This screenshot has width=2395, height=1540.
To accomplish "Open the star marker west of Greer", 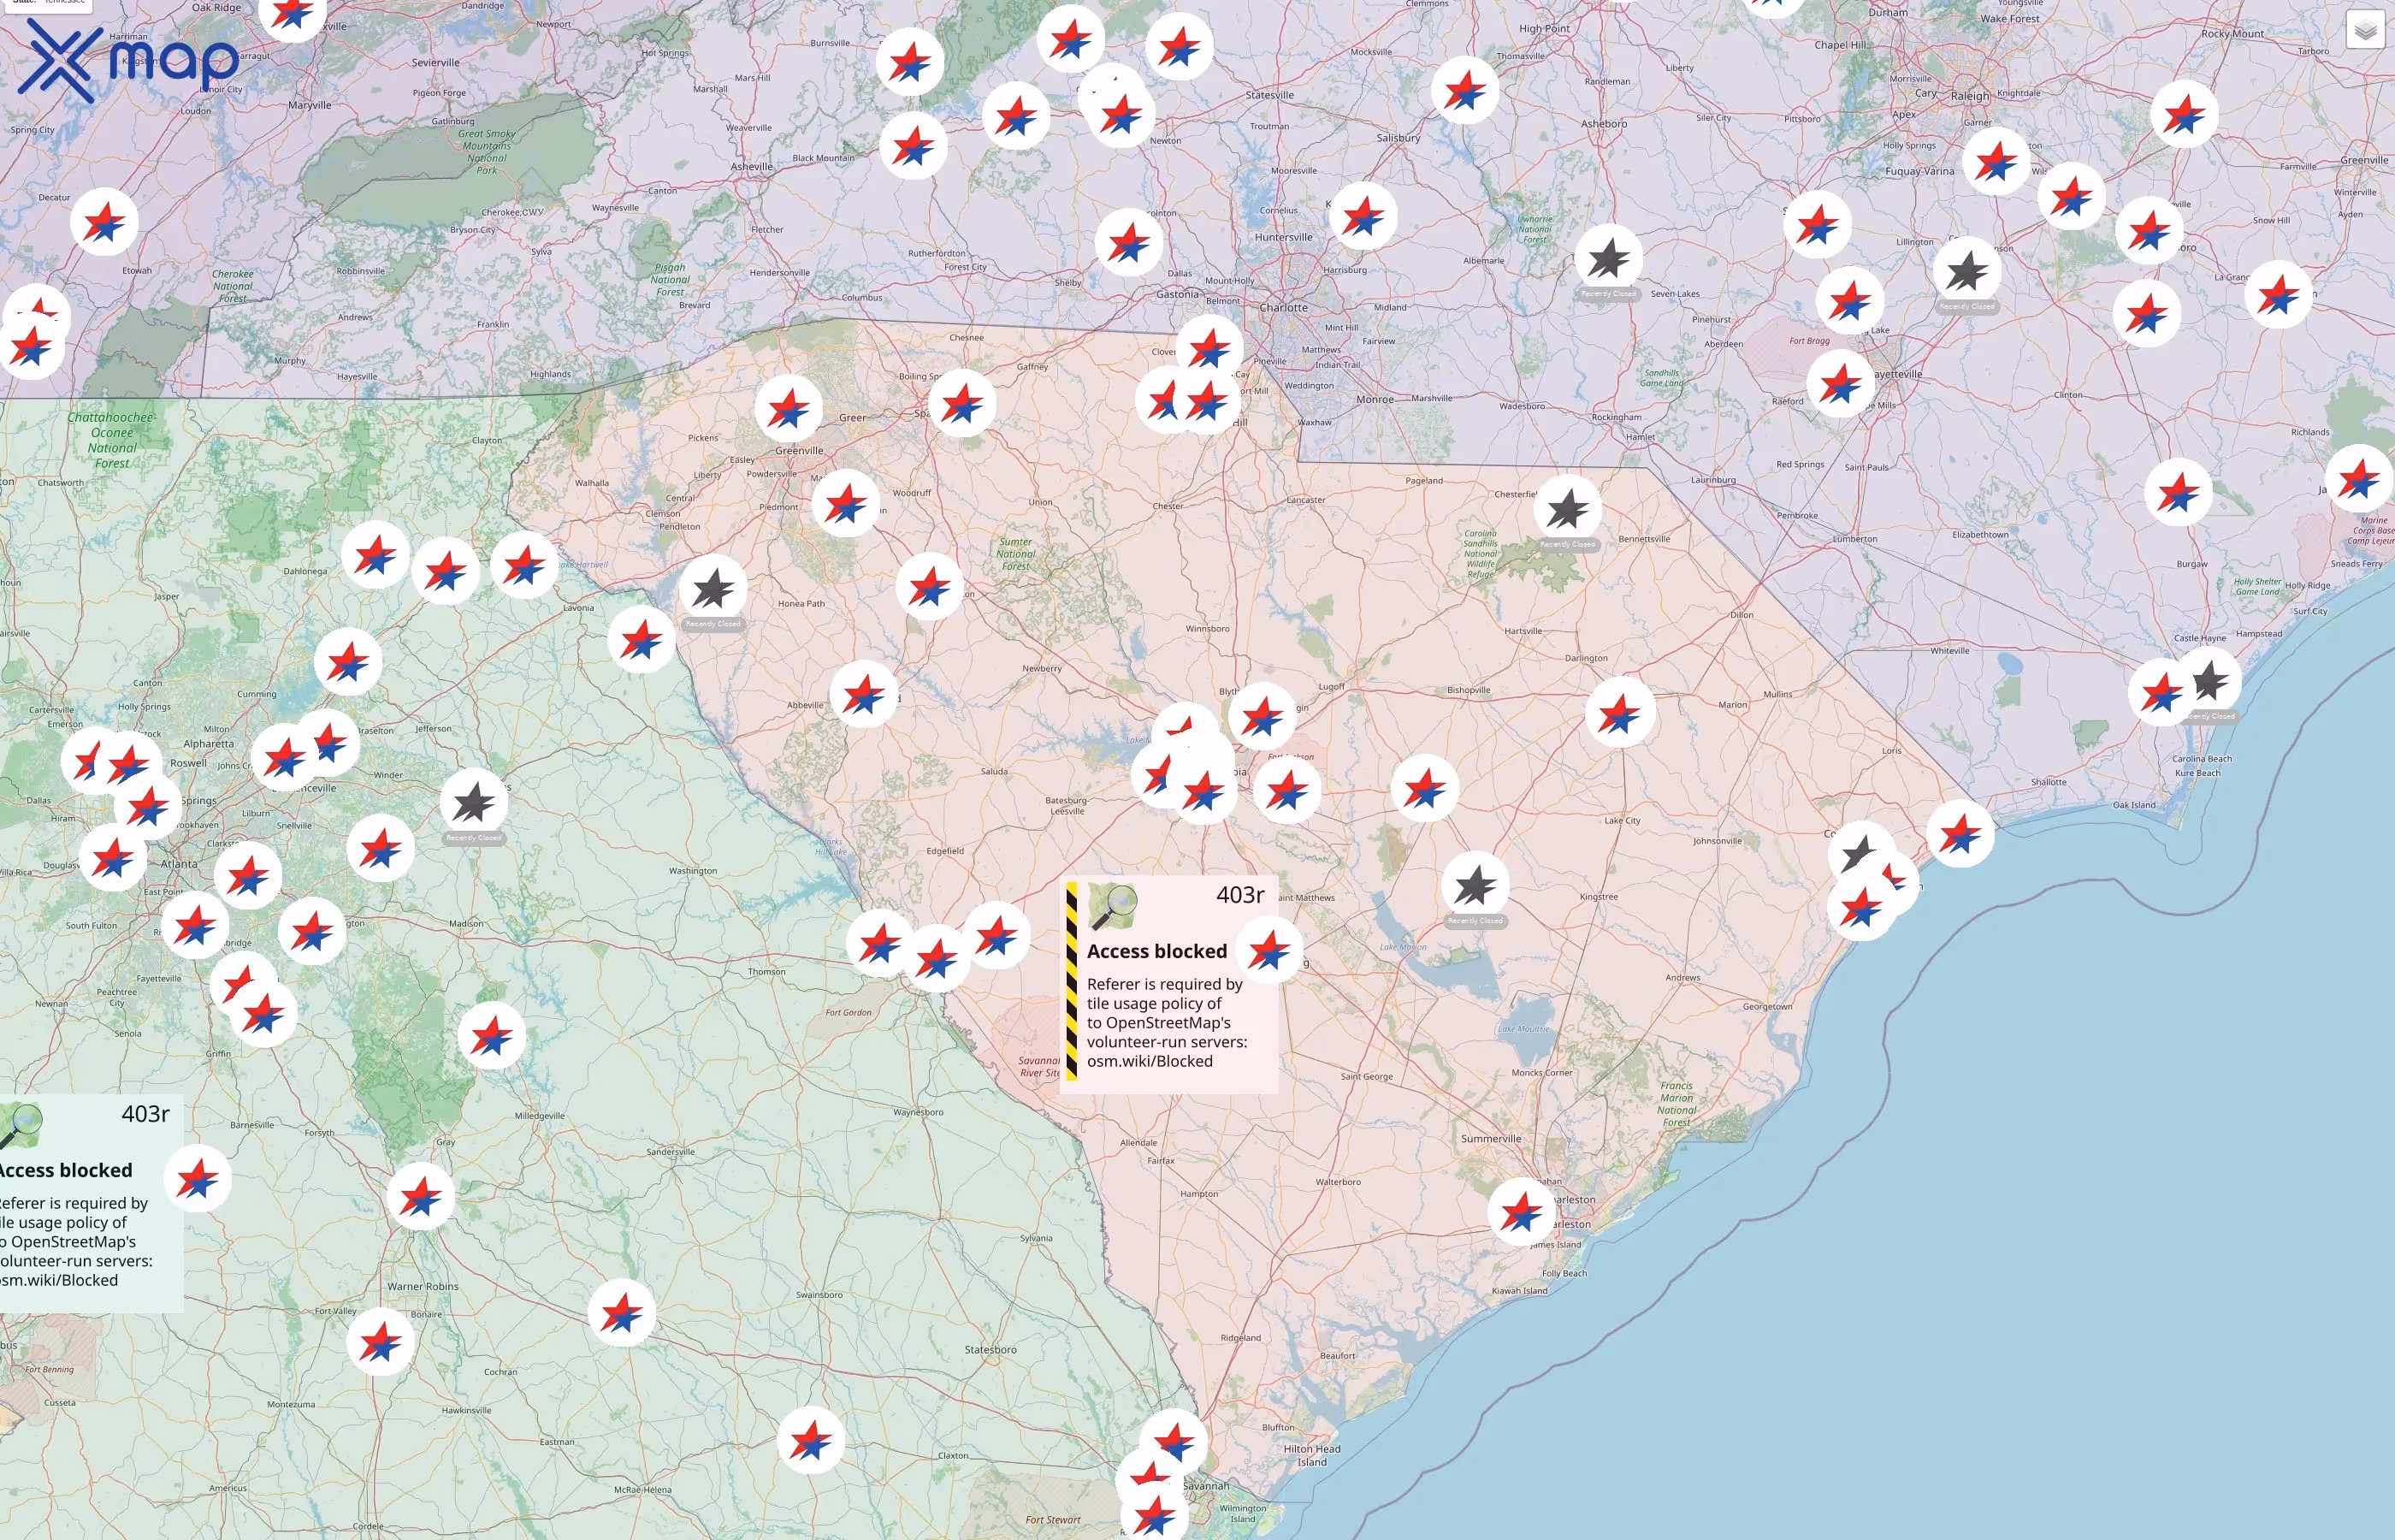I will 789,408.
